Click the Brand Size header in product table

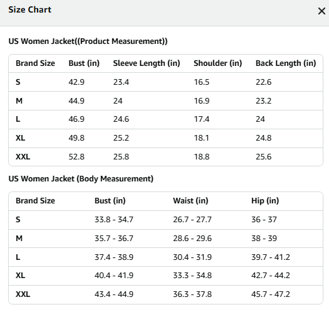tap(35, 63)
